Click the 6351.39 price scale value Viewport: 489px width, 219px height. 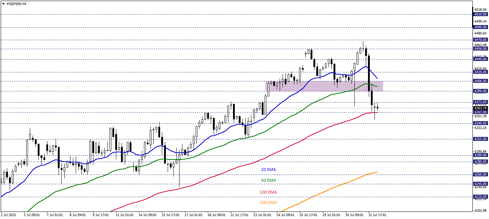480,116
